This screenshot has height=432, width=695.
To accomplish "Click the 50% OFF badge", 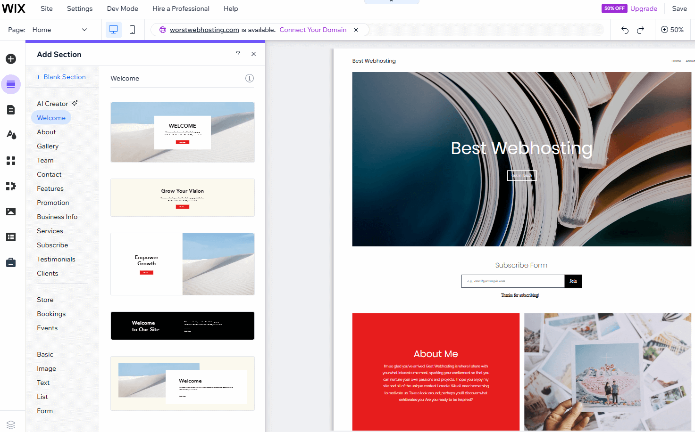I will pyautogui.click(x=614, y=8).
